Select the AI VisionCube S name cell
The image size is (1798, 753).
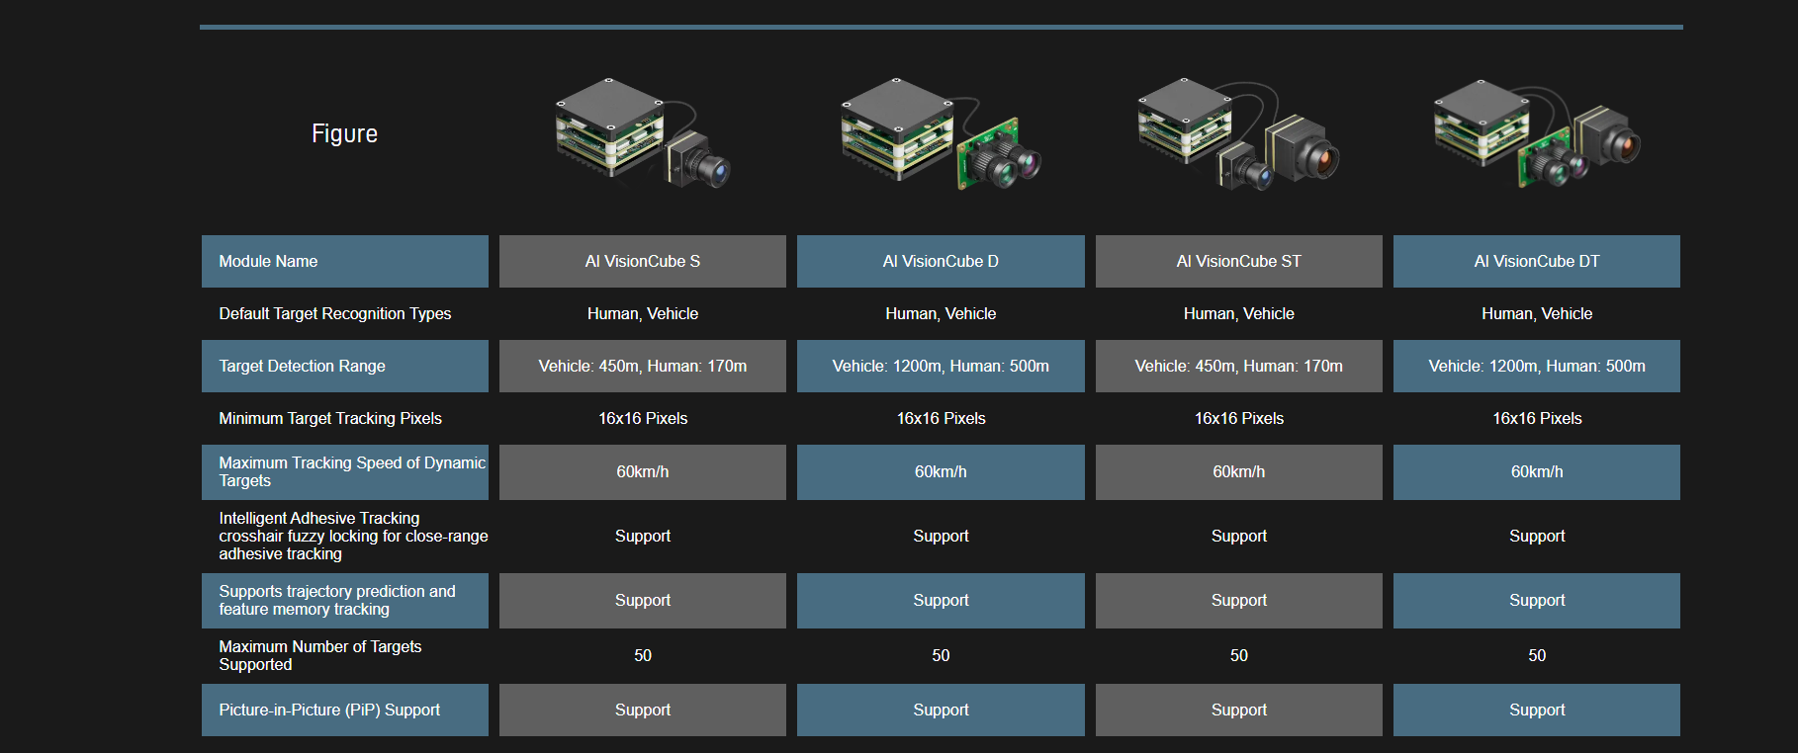pos(642,261)
